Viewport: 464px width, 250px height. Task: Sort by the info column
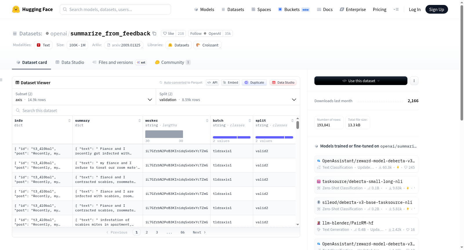pyautogui.click(x=69, y=120)
